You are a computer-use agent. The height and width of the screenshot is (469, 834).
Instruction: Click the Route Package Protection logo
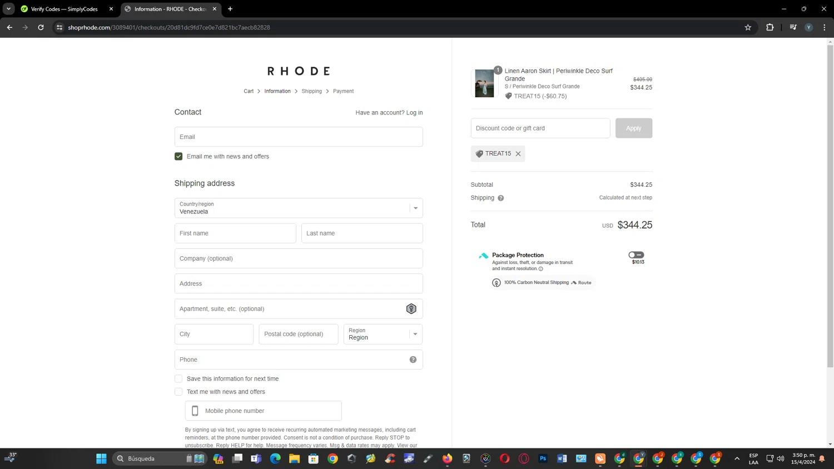point(484,256)
